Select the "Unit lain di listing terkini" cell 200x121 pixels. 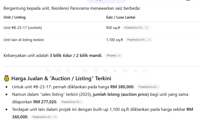25,40
